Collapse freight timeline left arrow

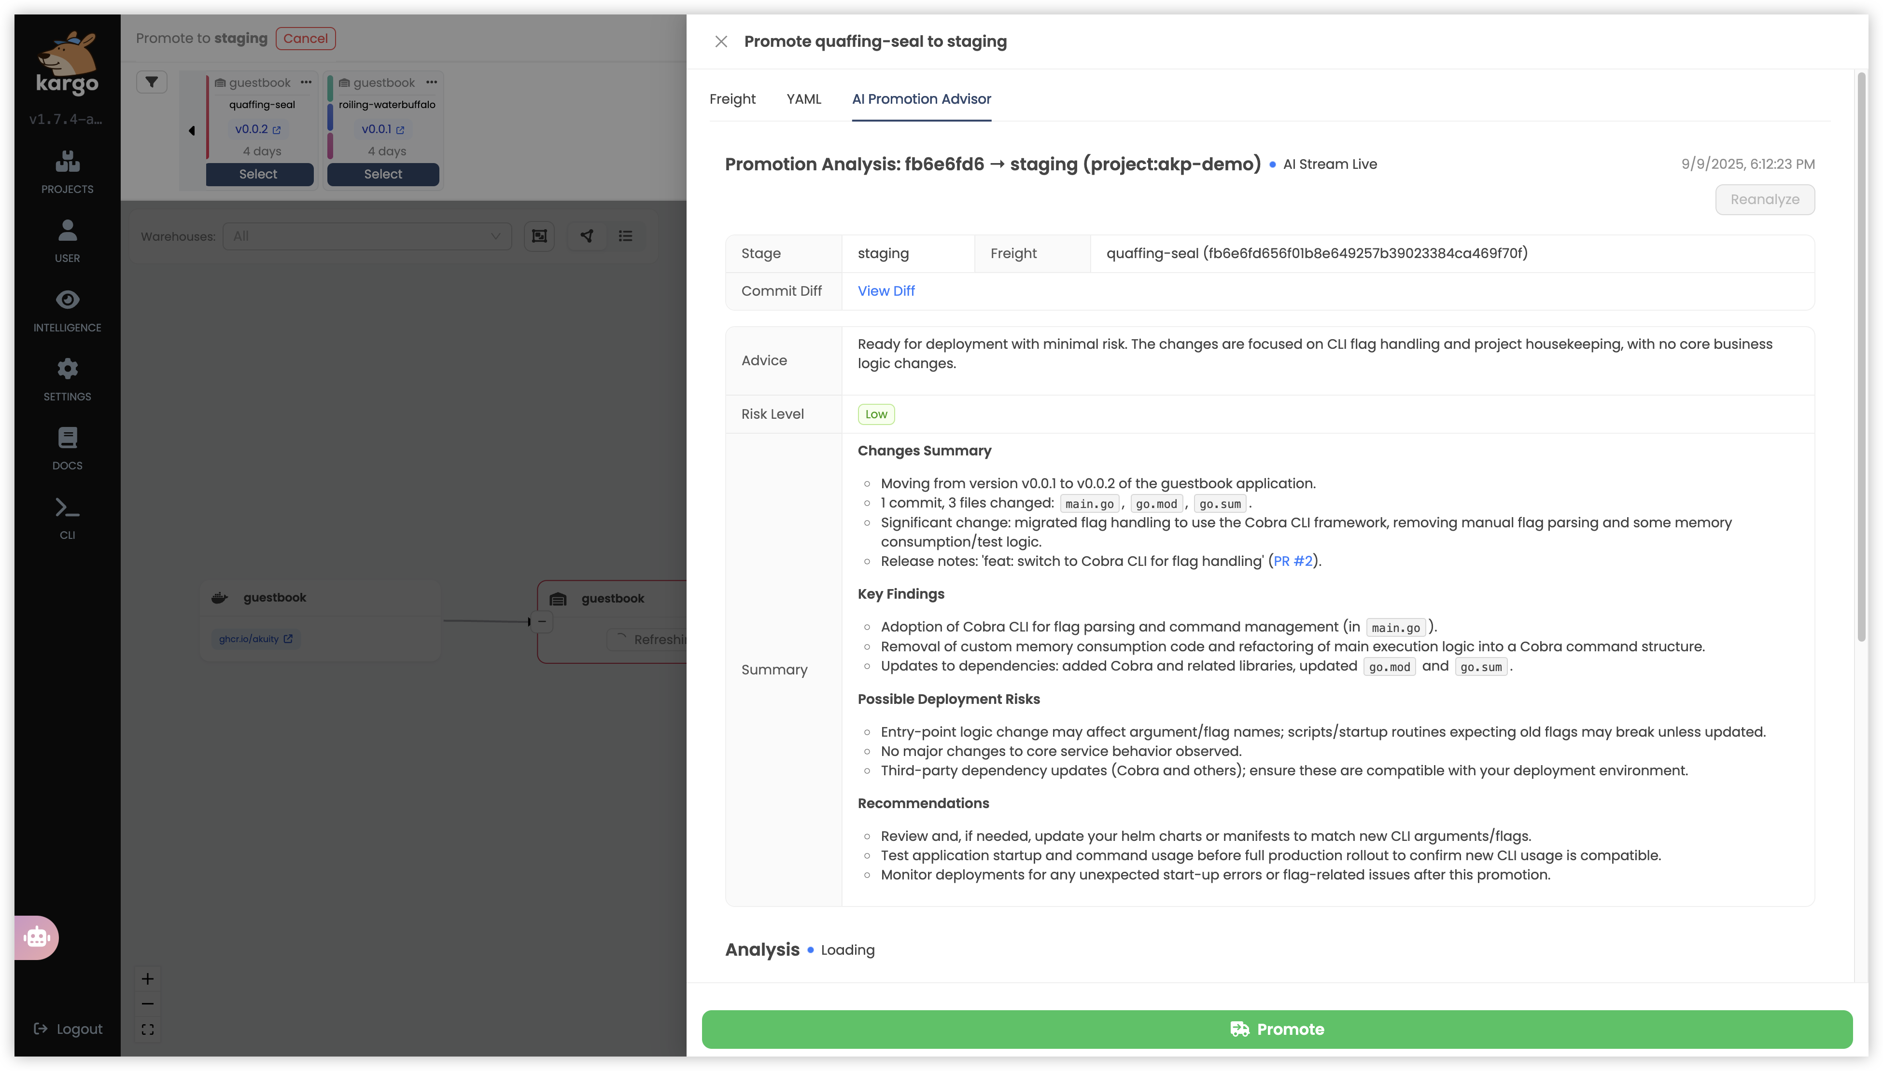[x=191, y=131]
